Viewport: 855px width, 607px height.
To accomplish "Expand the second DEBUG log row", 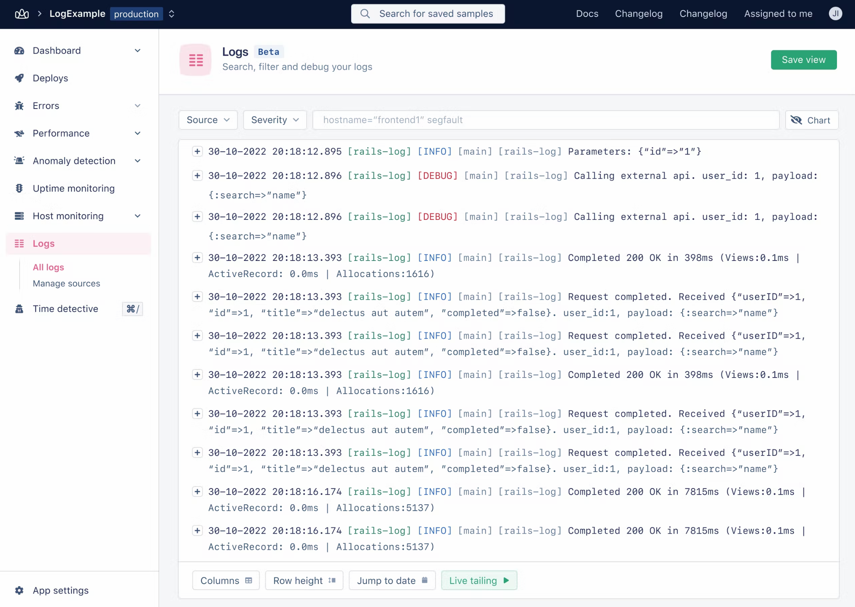I will click(x=197, y=217).
